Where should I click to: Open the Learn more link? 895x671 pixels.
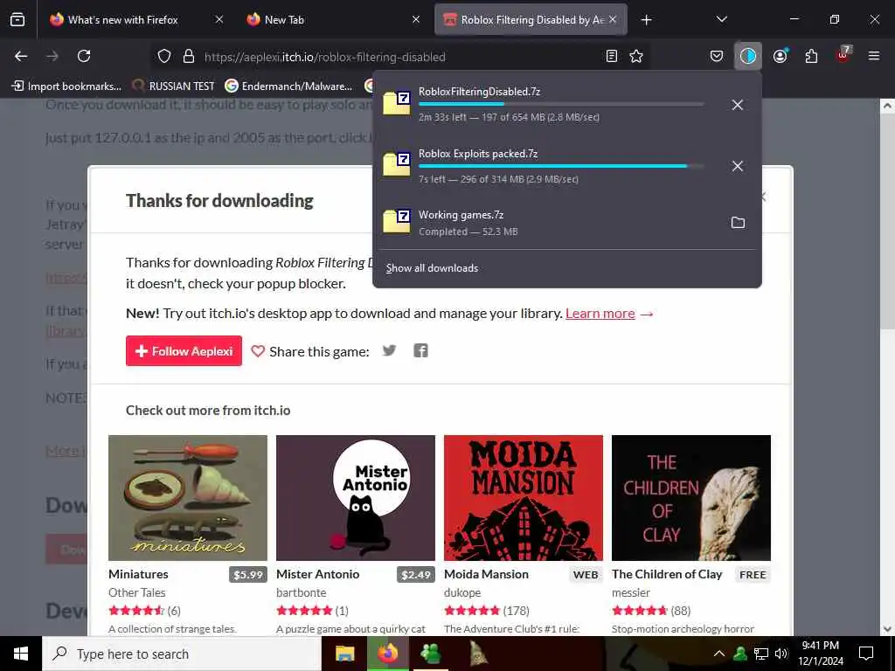pos(600,314)
